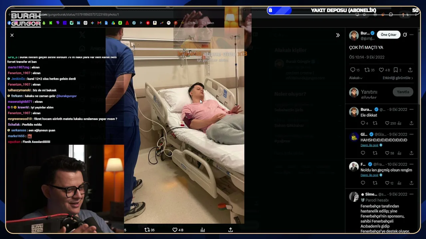
Task: Reply to Noldu lan geçmiş olsun tweet
Action: point(363,183)
